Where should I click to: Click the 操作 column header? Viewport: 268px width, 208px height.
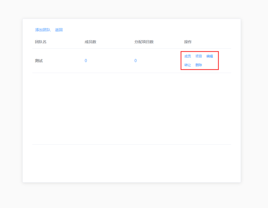tap(188, 42)
